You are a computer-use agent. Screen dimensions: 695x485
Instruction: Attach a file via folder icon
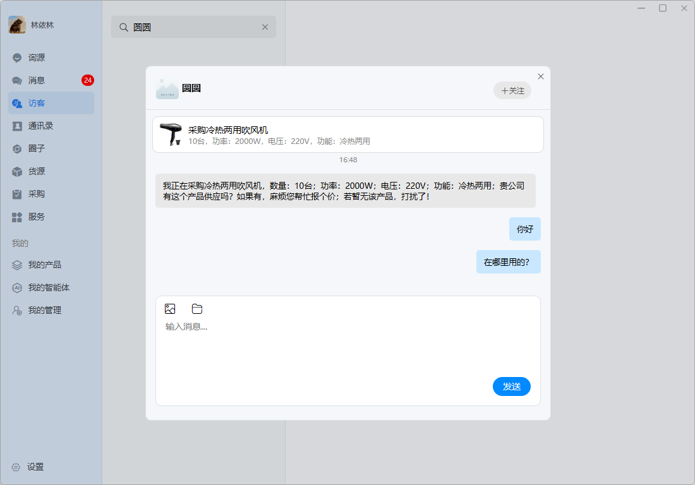point(197,309)
